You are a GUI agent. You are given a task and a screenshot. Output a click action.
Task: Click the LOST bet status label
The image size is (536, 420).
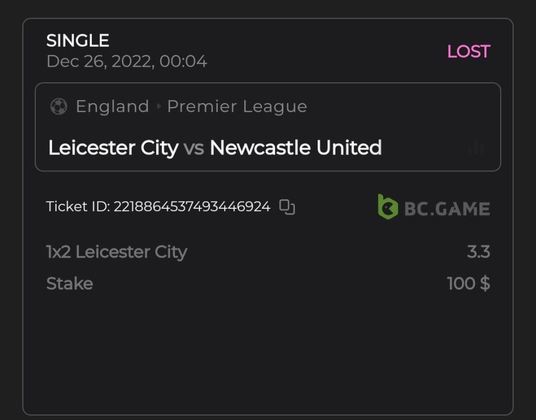click(x=468, y=52)
